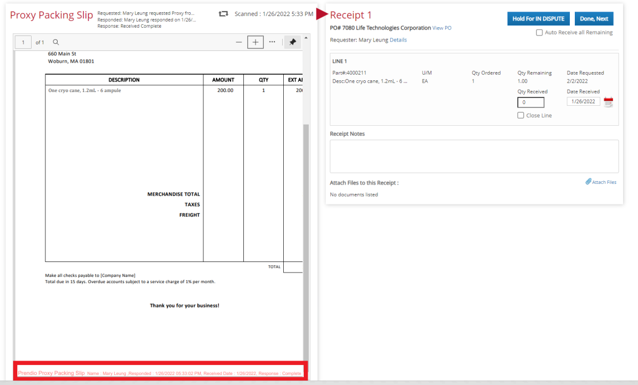Enable Auto Receive all Remaining

coord(539,32)
